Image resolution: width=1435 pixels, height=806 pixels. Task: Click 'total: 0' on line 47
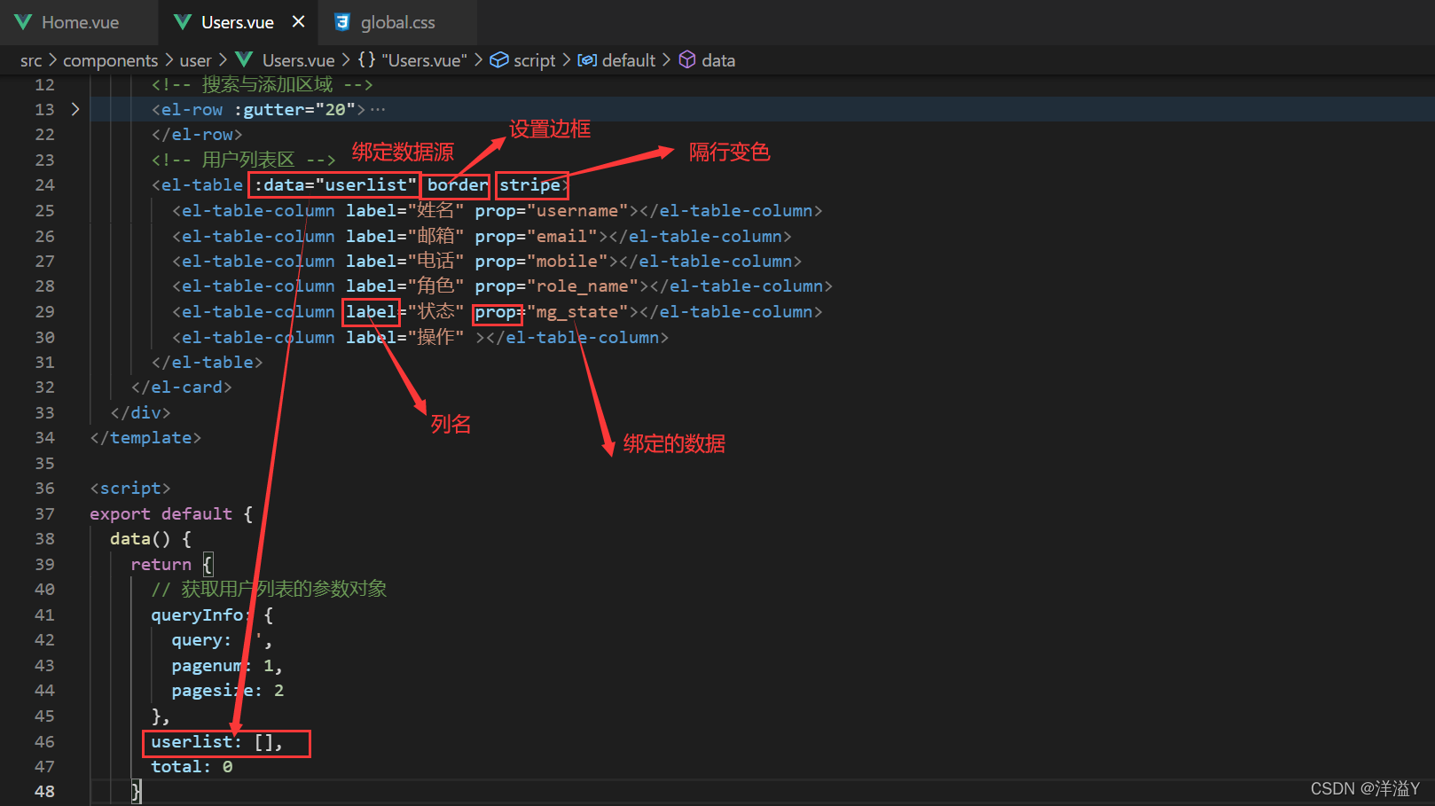coord(192,766)
